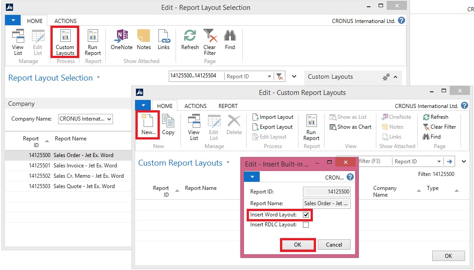474x270 pixels.
Task: Click New in Custom Report Layouts ribbon
Action: 148,124
